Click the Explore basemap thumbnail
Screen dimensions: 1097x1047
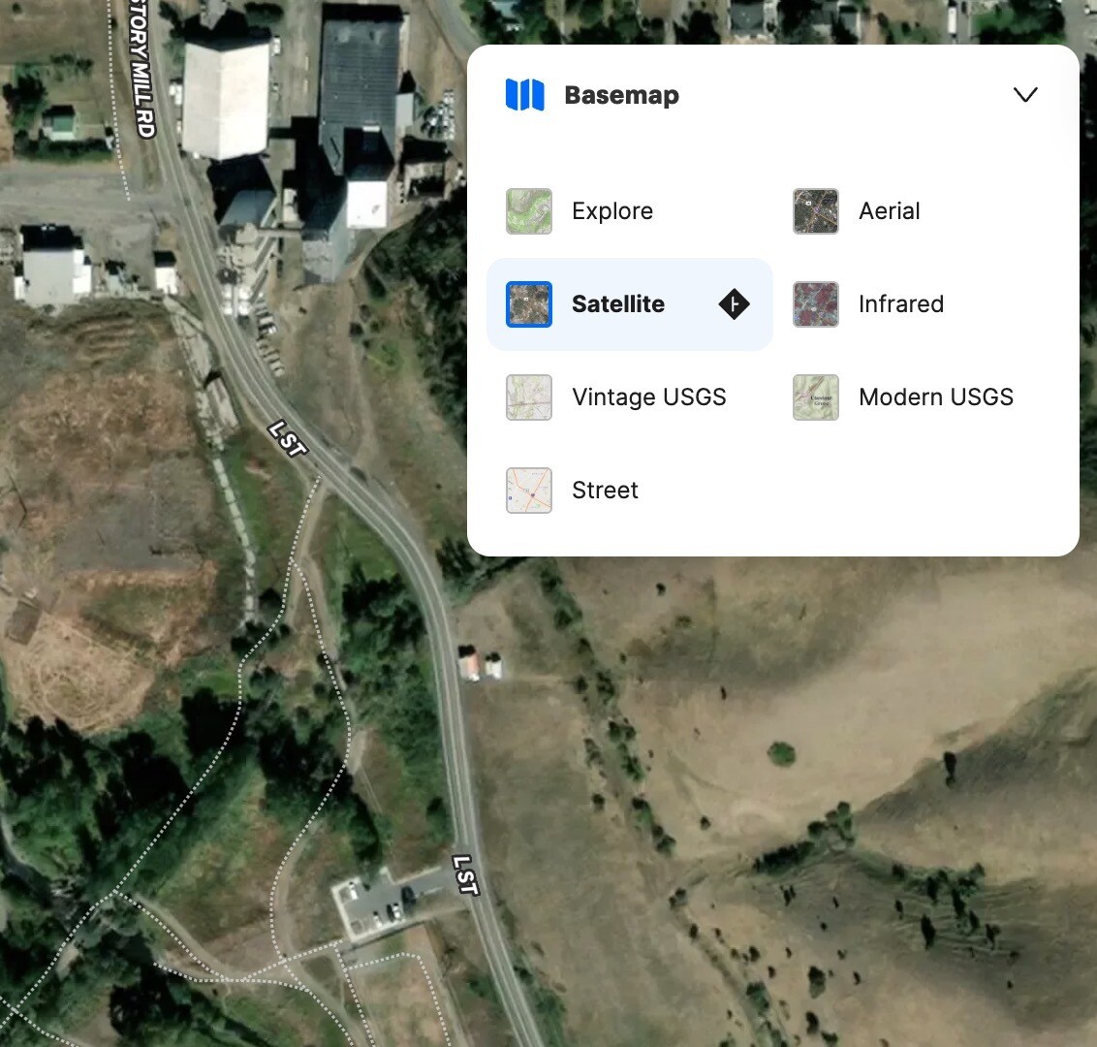point(528,210)
